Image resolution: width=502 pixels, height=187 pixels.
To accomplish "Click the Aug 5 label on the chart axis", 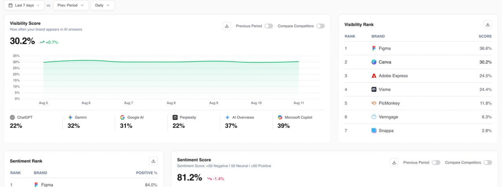I will (44, 103).
